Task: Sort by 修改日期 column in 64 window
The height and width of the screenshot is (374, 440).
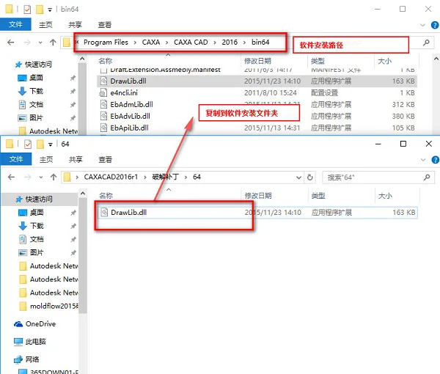Action: 258,196
